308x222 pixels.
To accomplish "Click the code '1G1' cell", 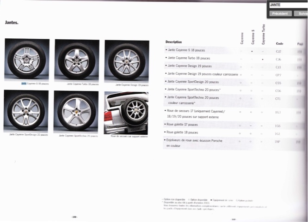I will [x=277, y=134].
